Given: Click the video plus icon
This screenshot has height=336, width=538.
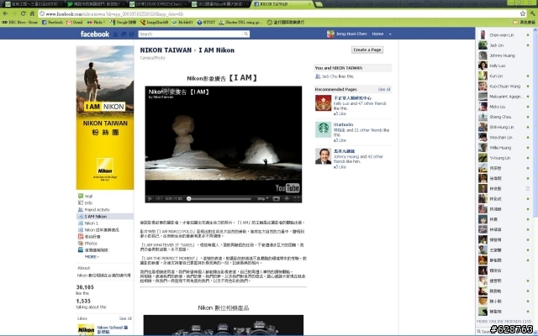Looking at the screenshot, I should [287, 198].
